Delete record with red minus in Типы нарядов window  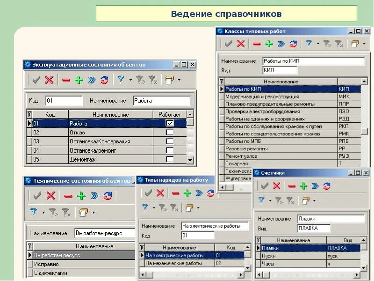(176, 193)
